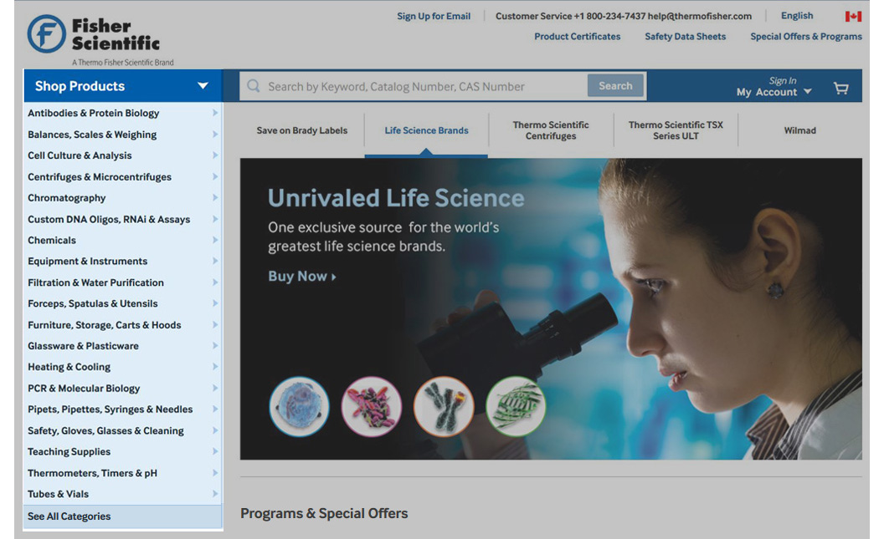Click the magnifying glass search icon
The height and width of the screenshot is (539, 884).
pyautogui.click(x=253, y=86)
